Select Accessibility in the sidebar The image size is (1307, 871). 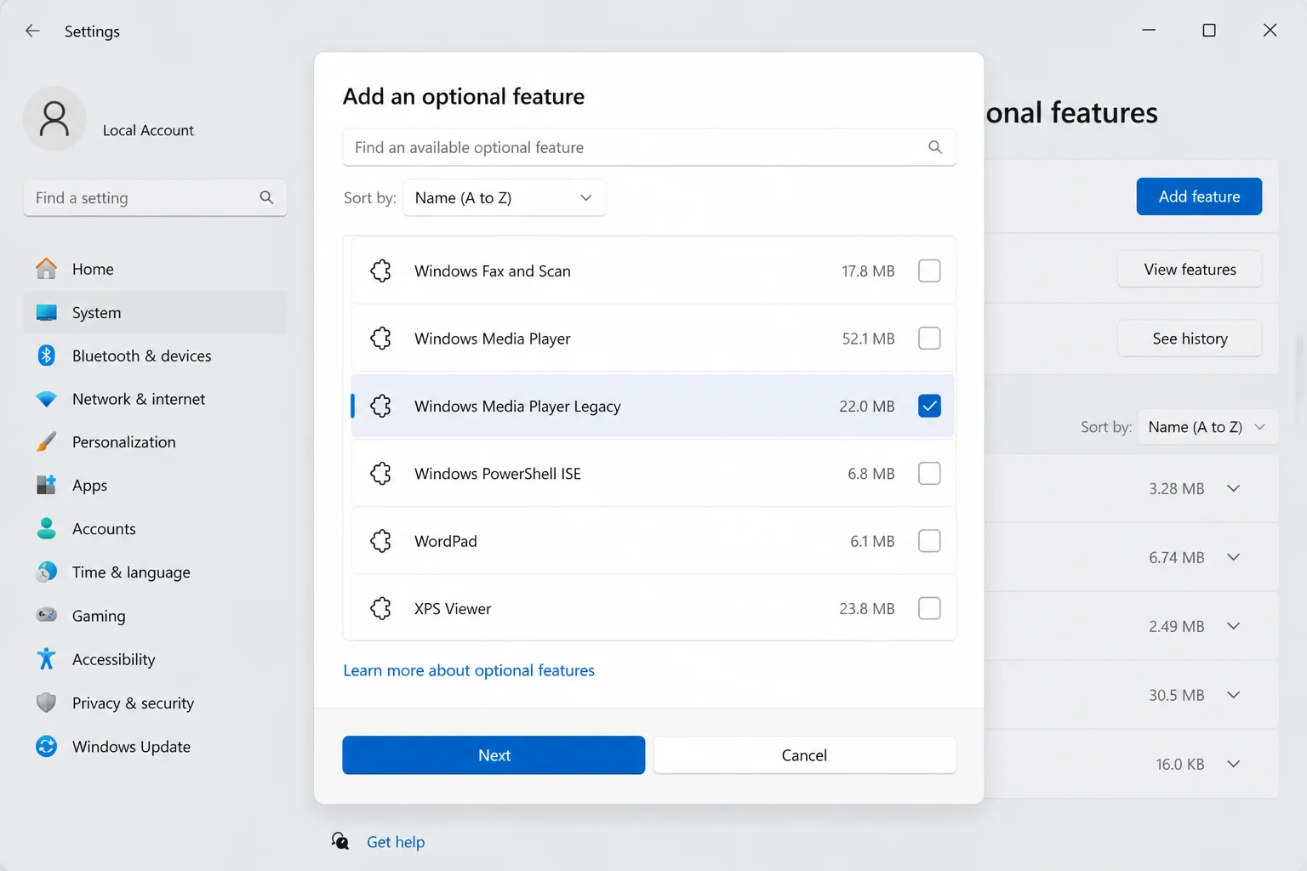pos(155,658)
